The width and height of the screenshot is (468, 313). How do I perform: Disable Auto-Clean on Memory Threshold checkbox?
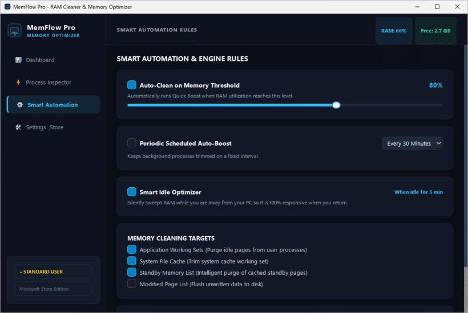[x=132, y=85]
